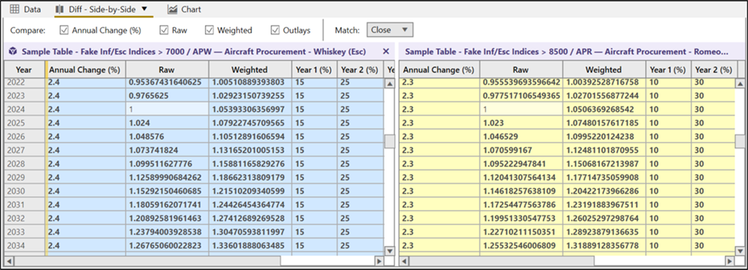Click right panel vertical scrollbar thumb
This screenshot has height=270, width=748.
741,142
